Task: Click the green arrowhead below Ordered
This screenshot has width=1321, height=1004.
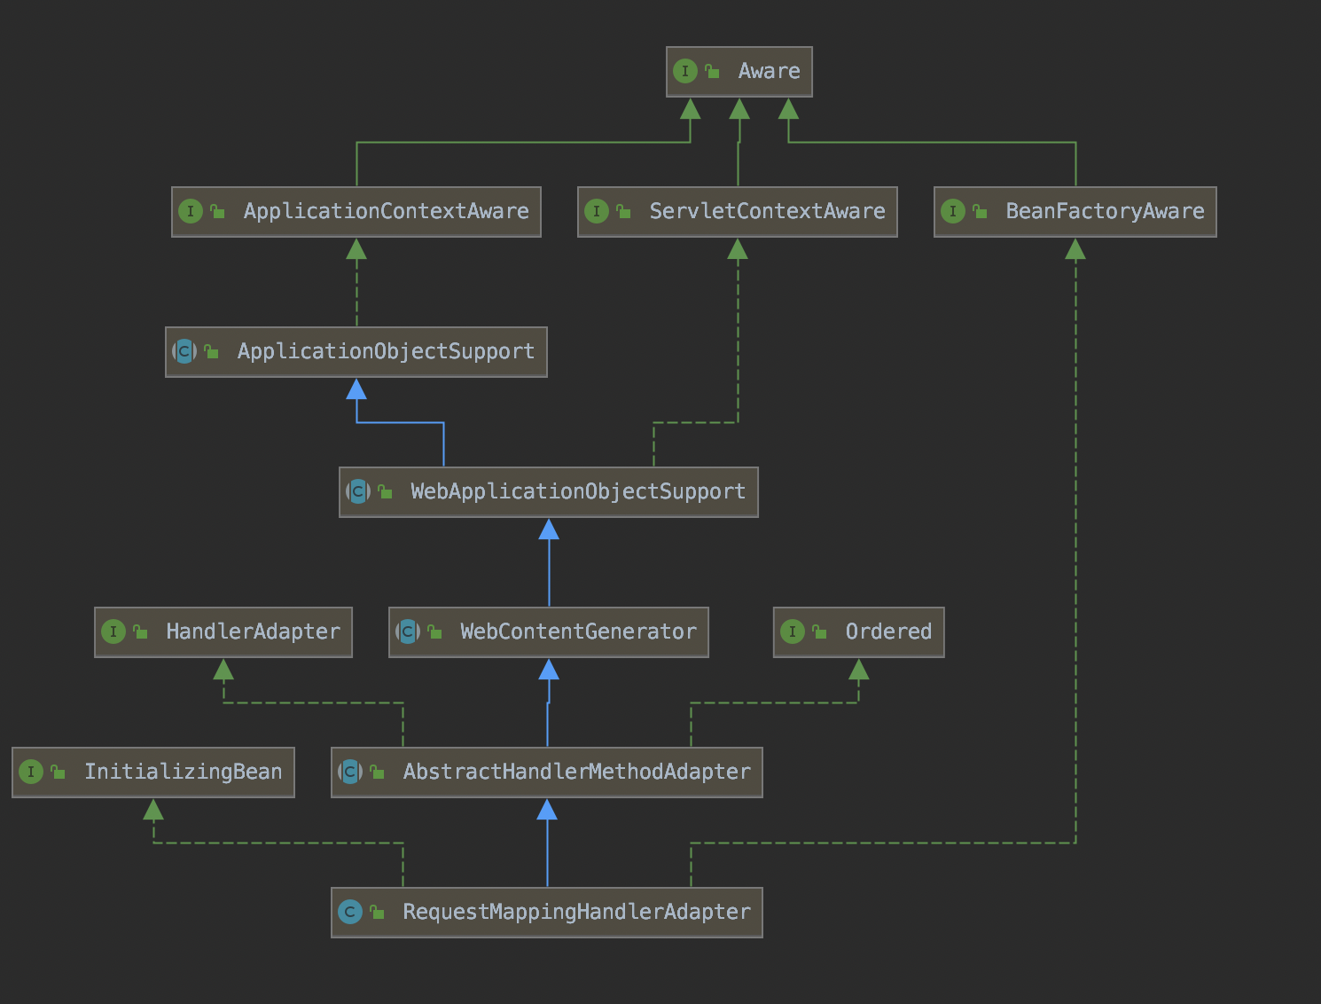Action: pyautogui.click(x=858, y=670)
